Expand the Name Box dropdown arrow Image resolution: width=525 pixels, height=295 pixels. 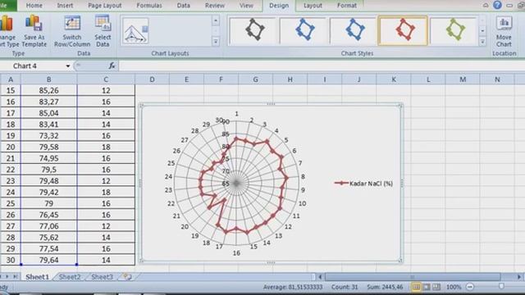click(x=68, y=66)
